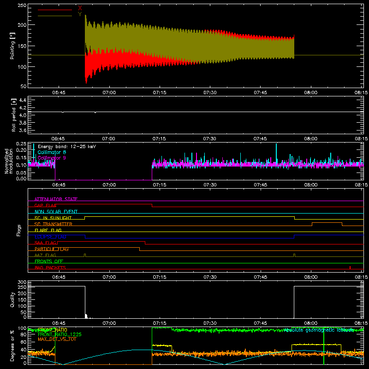The height and width of the screenshot is (369, 369).
Task: Click the 250 tick on Pointing axis
Action: click(22, 5)
